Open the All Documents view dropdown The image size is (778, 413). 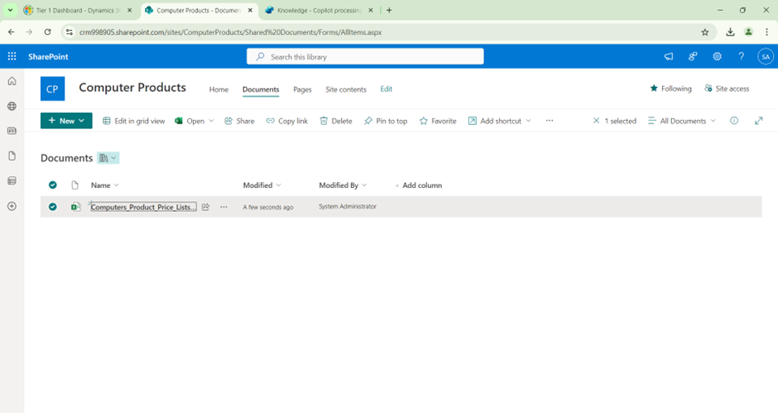pyautogui.click(x=682, y=121)
